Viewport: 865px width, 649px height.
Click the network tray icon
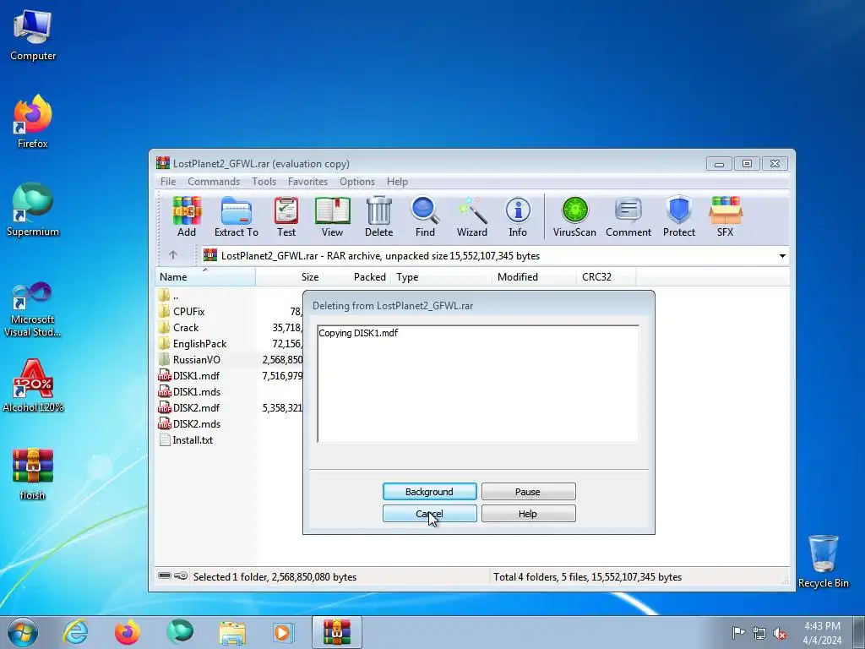(759, 633)
